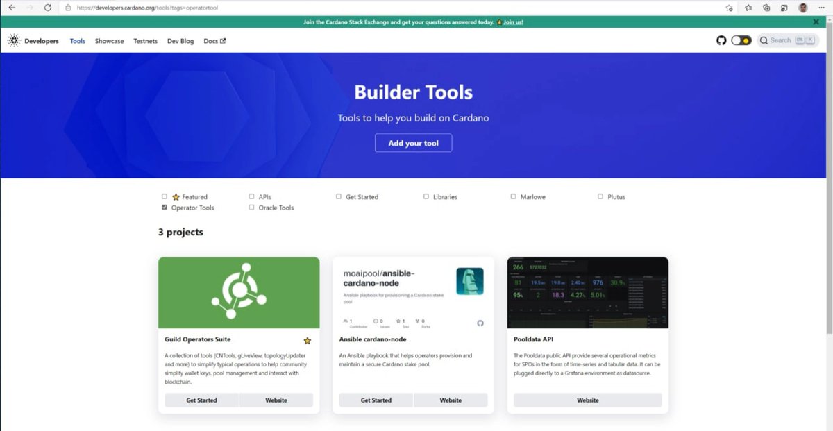The width and height of the screenshot is (833, 431).
Task: Open the Dev Blog navigation tab
Action: [x=180, y=41]
